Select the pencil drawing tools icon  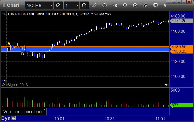(x=94, y=5)
